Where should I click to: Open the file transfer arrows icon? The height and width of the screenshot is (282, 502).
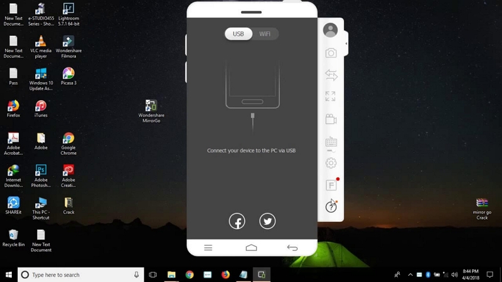(331, 75)
